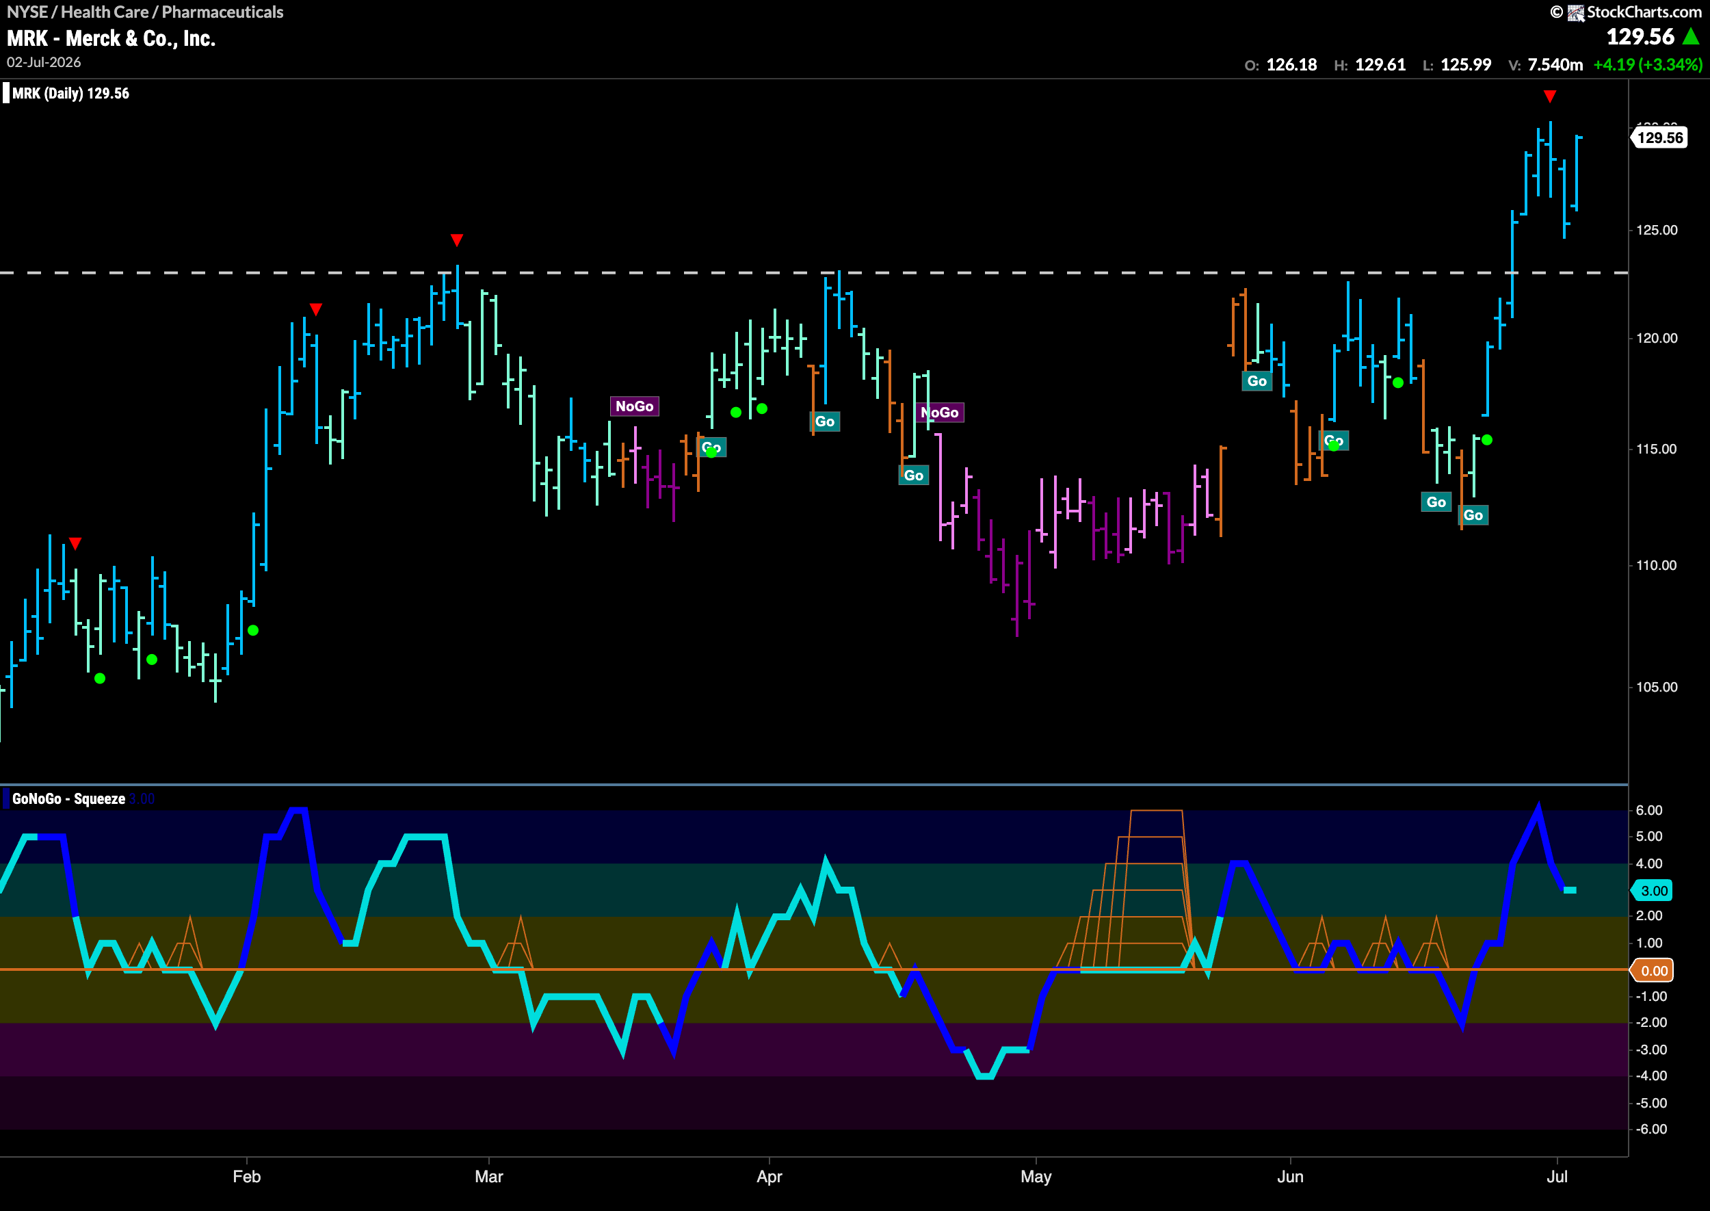Click the 125.00 price axis label
The image size is (1710, 1211).
[1657, 230]
